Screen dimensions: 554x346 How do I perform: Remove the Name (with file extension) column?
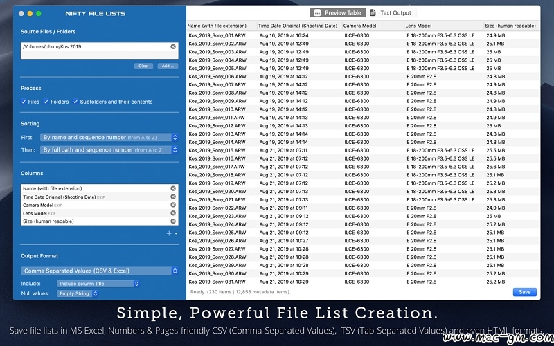(x=173, y=188)
